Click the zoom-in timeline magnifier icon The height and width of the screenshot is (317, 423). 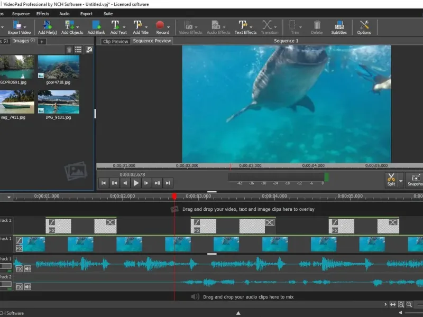click(x=401, y=305)
